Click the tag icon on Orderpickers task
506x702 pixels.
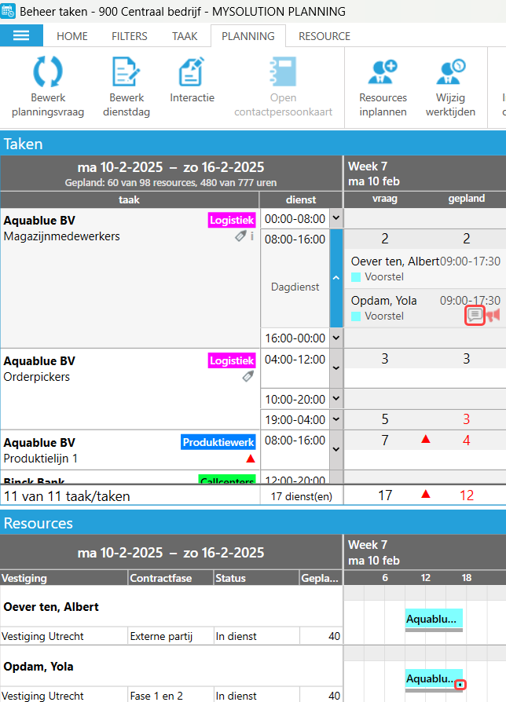point(248,376)
